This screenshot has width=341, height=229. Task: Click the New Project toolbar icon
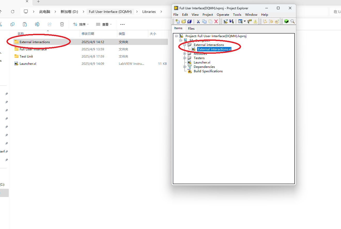tap(177, 21)
